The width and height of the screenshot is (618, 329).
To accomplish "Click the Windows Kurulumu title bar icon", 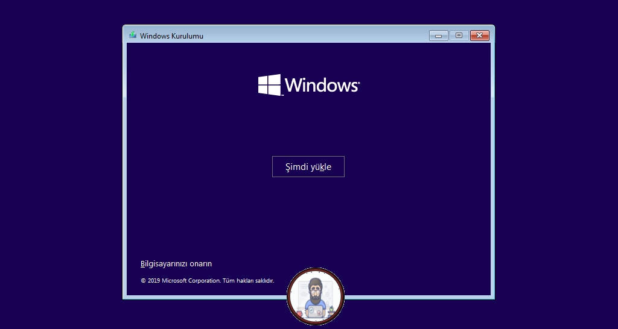I will (133, 36).
